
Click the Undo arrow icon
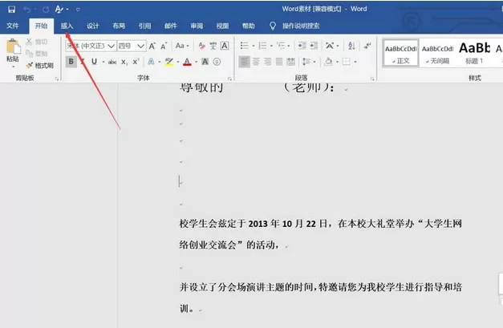point(27,10)
